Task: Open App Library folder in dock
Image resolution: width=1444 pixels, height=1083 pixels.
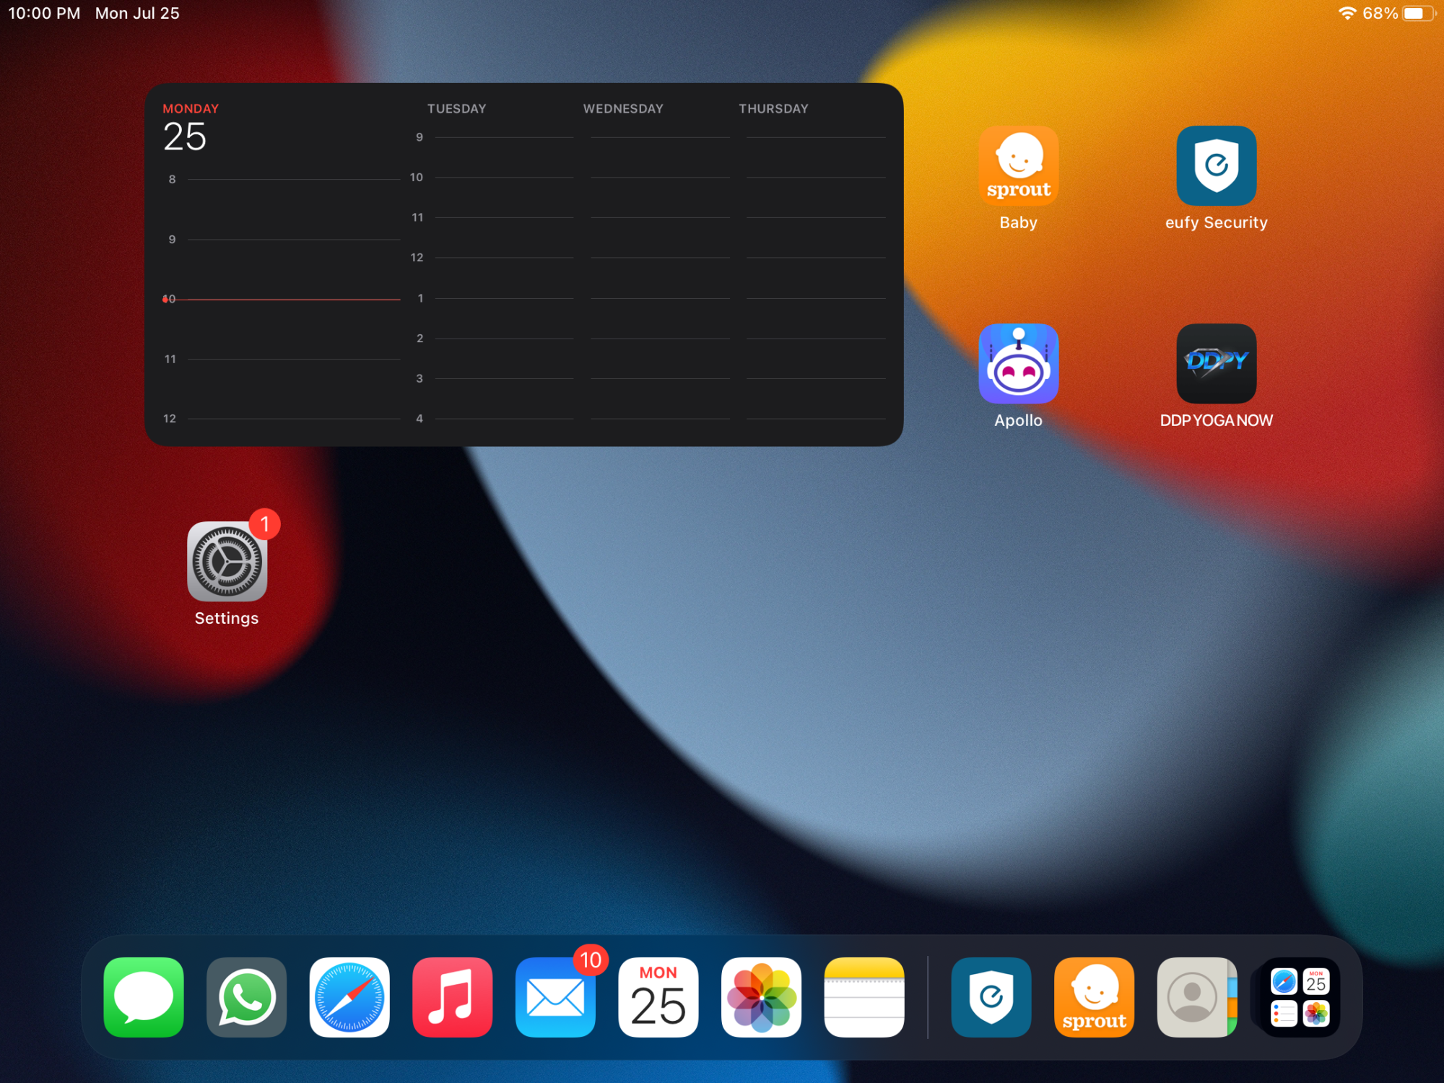Action: pyautogui.click(x=1300, y=997)
